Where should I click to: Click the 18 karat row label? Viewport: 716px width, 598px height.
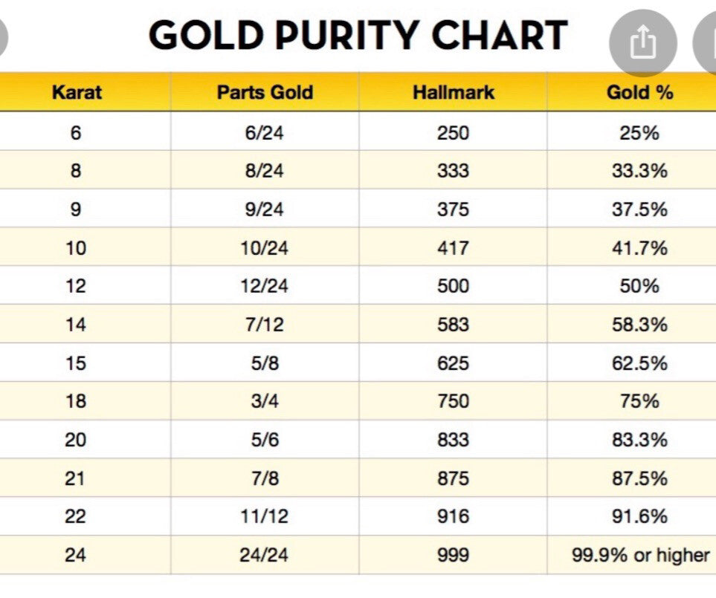[76, 401]
